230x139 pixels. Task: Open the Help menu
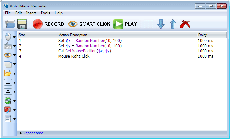(x=58, y=13)
